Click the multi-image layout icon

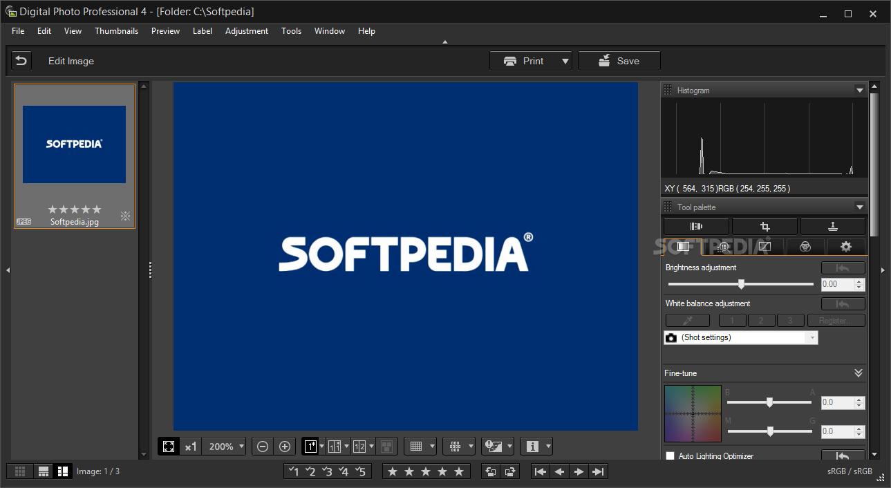(x=387, y=447)
